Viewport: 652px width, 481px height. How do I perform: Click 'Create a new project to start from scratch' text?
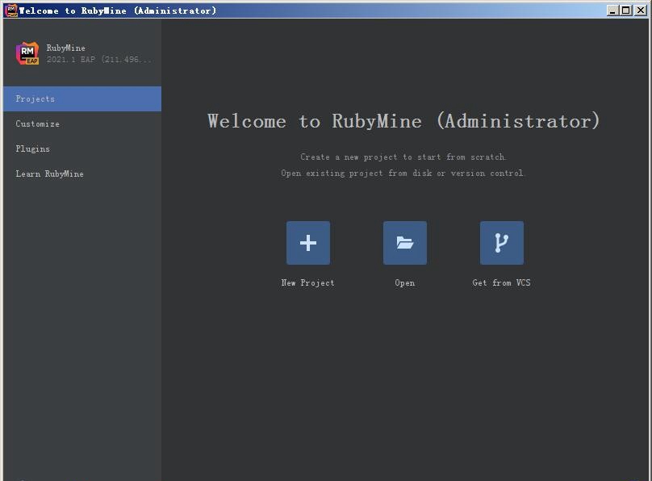403,157
